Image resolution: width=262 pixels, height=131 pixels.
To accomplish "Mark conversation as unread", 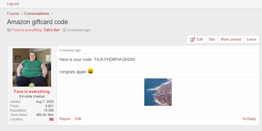I will (x=231, y=39).
